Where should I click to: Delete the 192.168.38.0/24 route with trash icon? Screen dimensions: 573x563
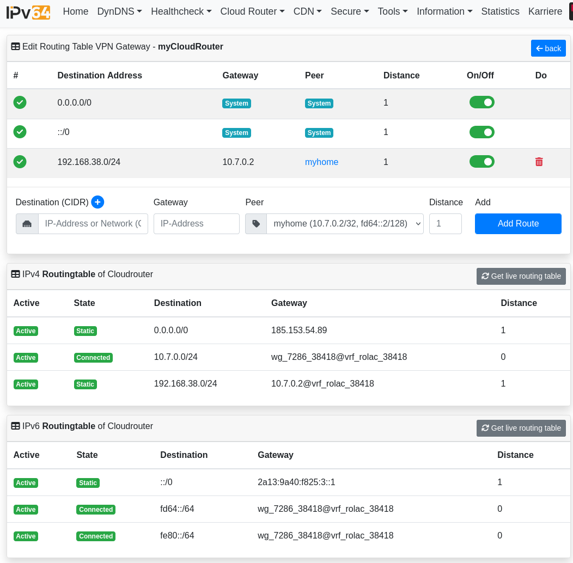click(x=539, y=162)
